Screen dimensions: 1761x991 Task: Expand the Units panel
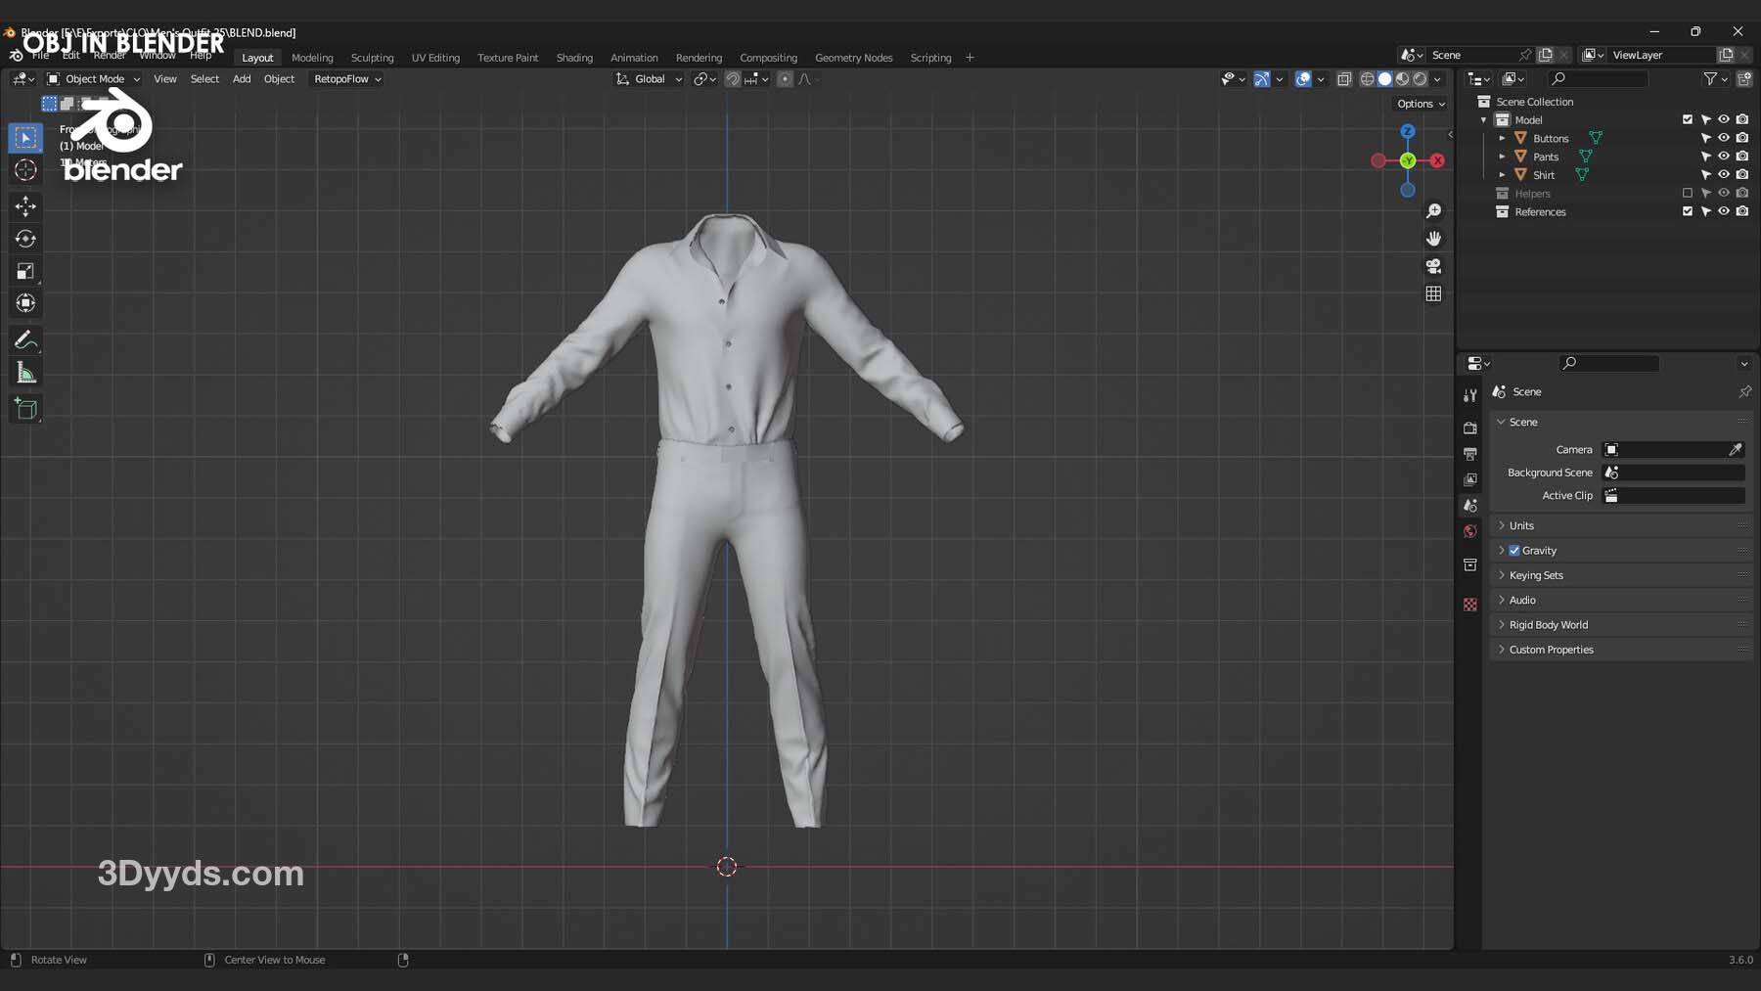point(1521,526)
